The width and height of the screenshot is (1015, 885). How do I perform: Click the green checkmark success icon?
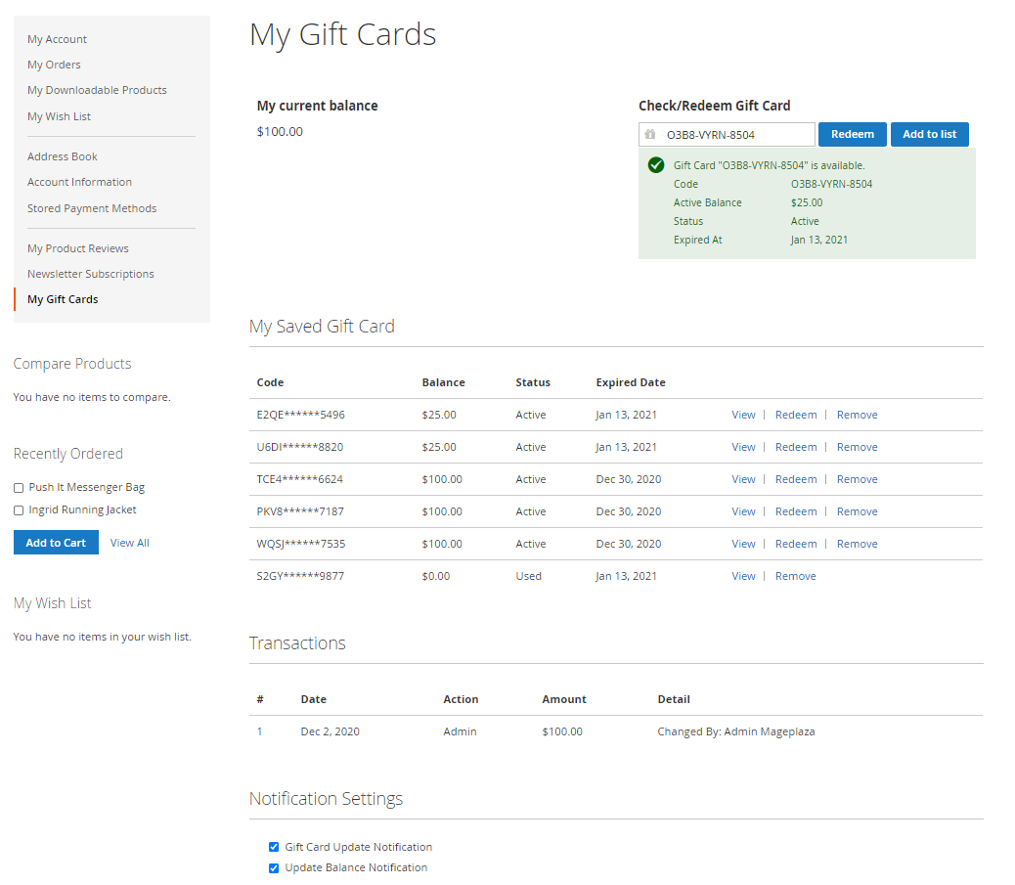point(656,165)
